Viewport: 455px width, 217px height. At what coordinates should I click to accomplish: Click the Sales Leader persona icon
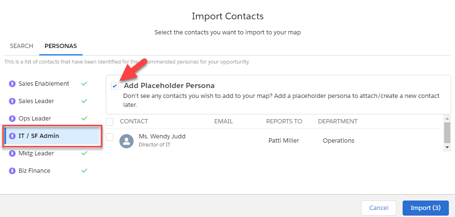[12, 101]
